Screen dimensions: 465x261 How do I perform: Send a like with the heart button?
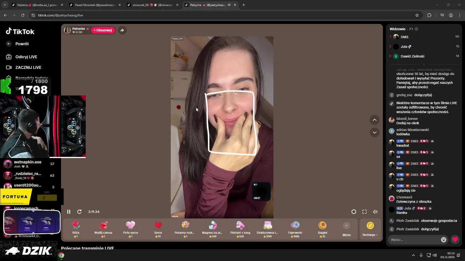(455, 240)
